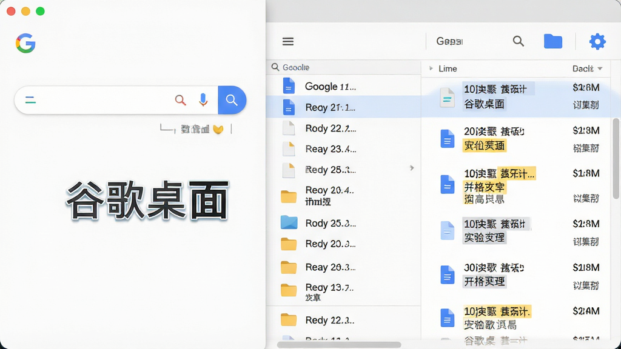The width and height of the screenshot is (621, 349).
Task: Click the red magnifier icon in search bar
Action: pyautogui.click(x=181, y=100)
